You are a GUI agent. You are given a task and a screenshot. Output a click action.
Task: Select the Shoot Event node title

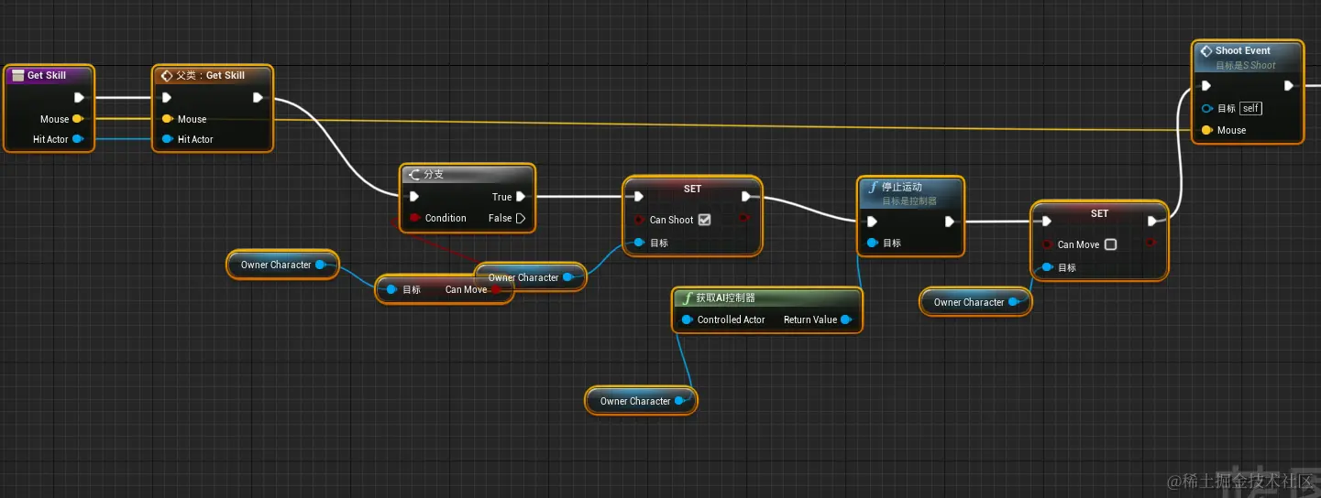(1243, 50)
